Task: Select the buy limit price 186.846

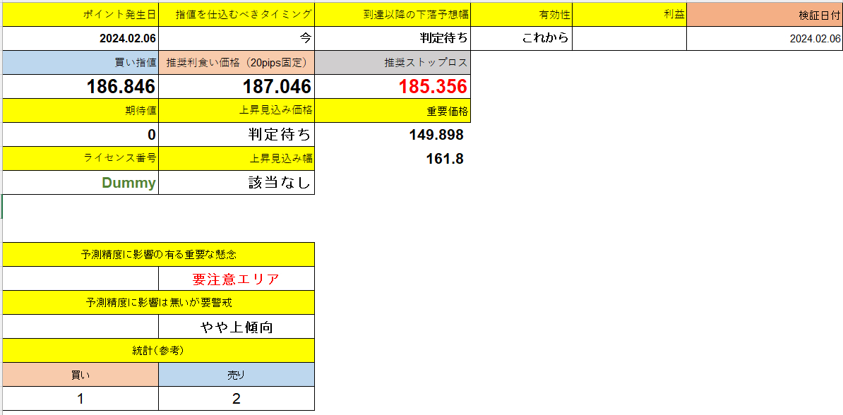Action: coord(80,86)
